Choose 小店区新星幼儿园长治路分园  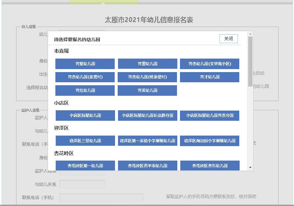tap(147, 116)
